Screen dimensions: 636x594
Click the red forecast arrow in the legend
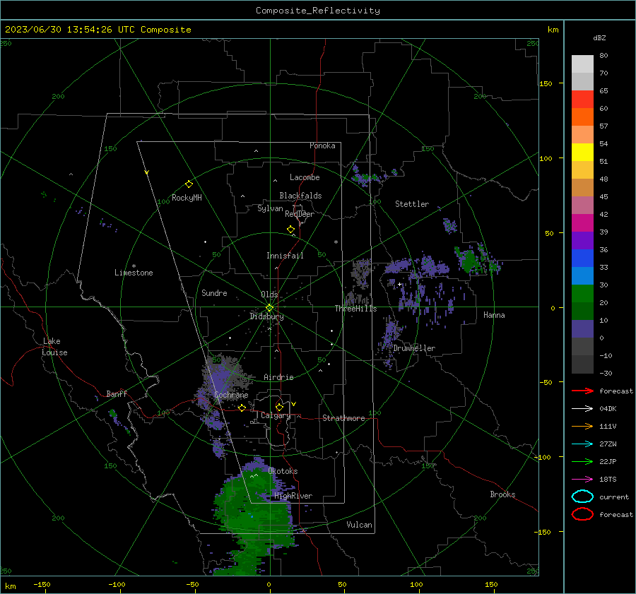pos(582,391)
